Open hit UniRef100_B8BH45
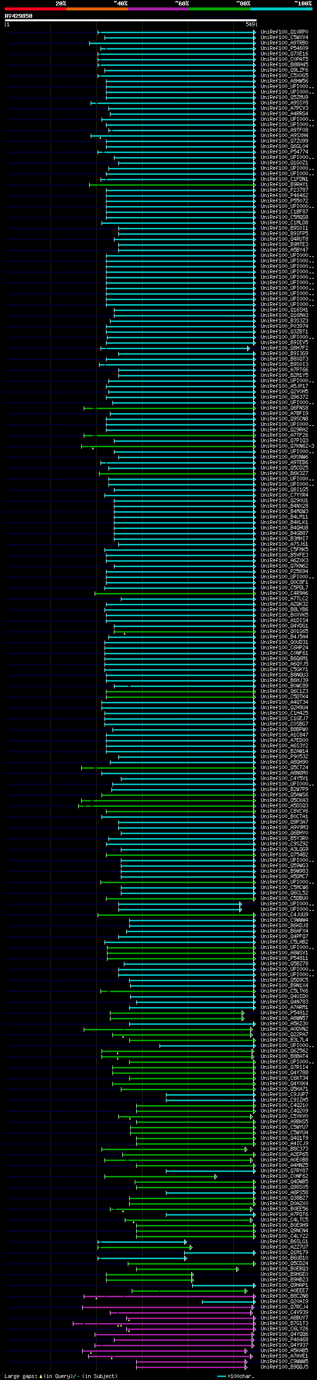Screen dimensions: 317x1380 pos(284,65)
